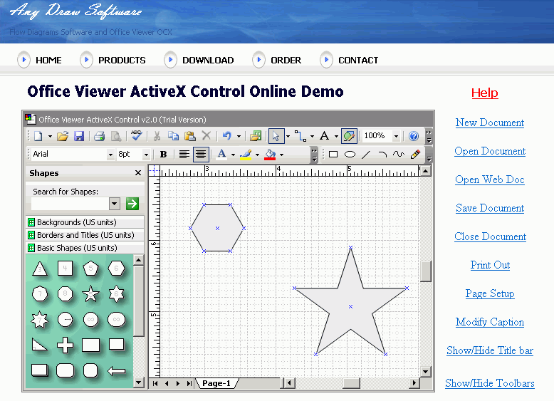Select the Line drawing tool
The image size is (554, 401).
click(366, 155)
